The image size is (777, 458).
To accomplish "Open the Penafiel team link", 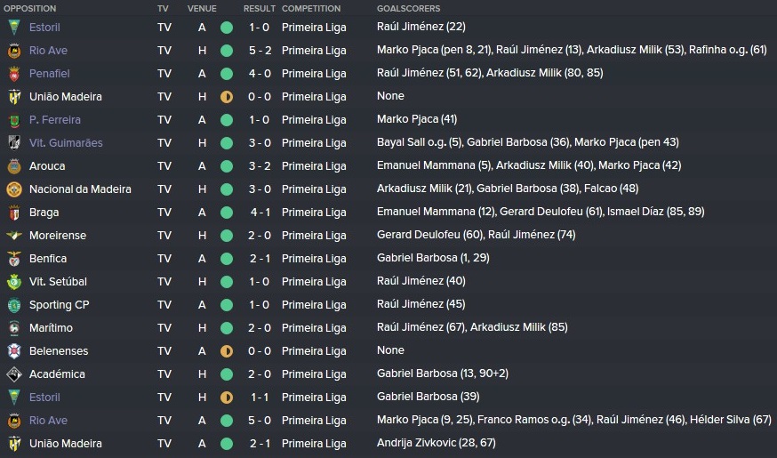I will pyautogui.click(x=50, y=73).
